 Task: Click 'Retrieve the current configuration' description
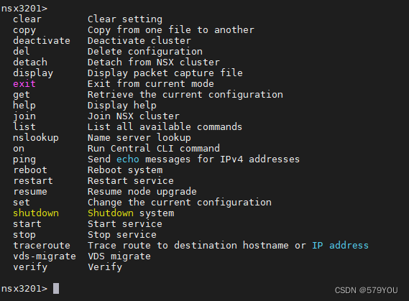[185, 95]
